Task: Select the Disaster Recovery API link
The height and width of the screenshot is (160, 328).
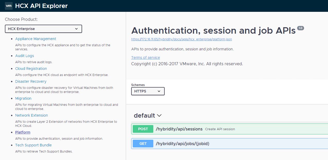Action: [x=31, y=81]
